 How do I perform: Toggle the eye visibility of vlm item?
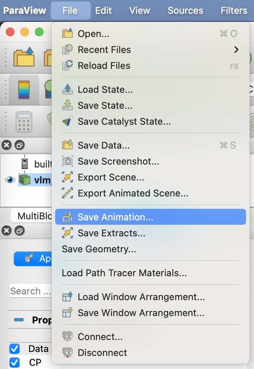click(x=10, y=180)
